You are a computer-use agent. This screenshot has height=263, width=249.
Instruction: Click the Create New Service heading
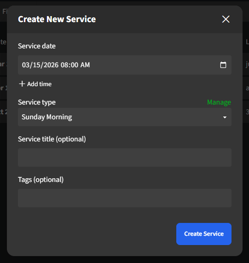coord(57,19)
